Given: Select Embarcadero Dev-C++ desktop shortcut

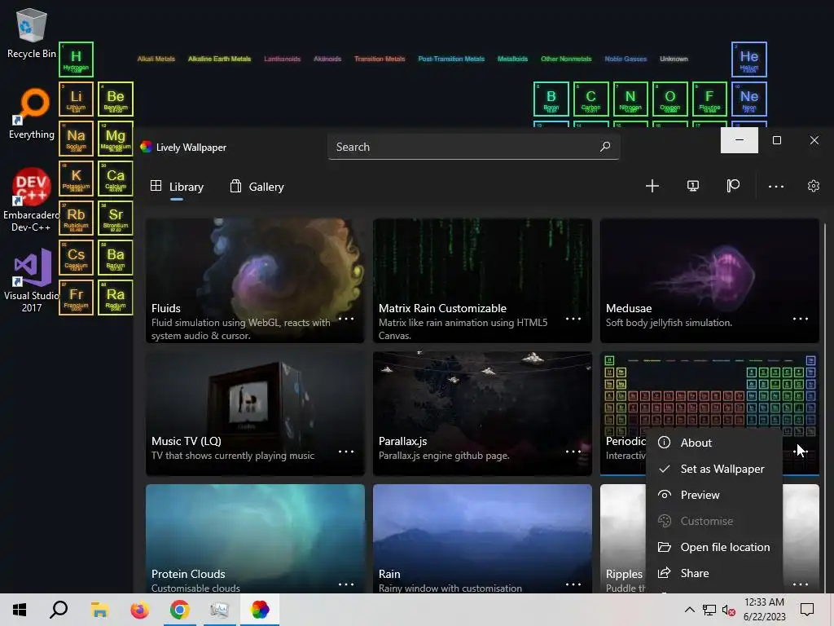Looking at the screenshot, I should [32, 201].
